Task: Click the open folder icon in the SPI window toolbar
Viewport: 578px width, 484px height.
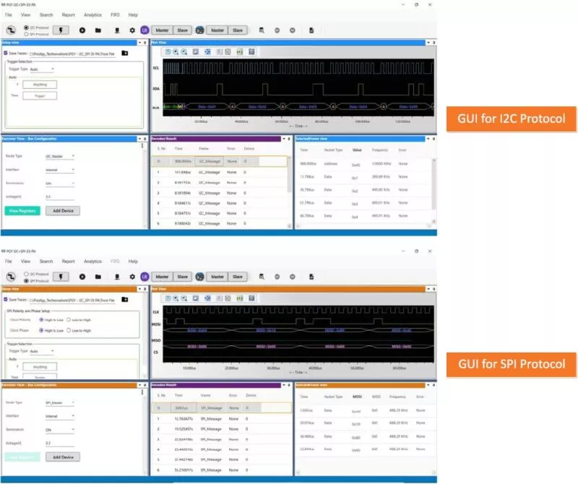Action: (x=98, y=277)
